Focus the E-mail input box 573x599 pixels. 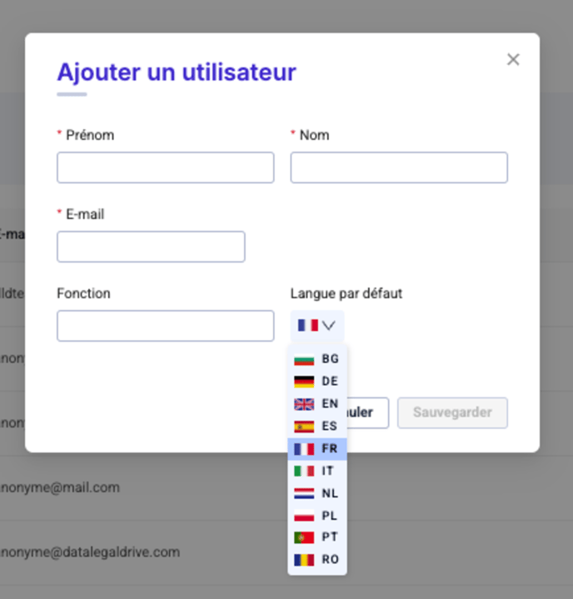tap(151, 247)
